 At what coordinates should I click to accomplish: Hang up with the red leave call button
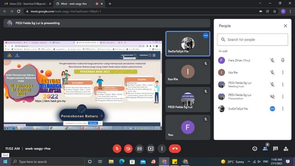(x=175, y=148)
